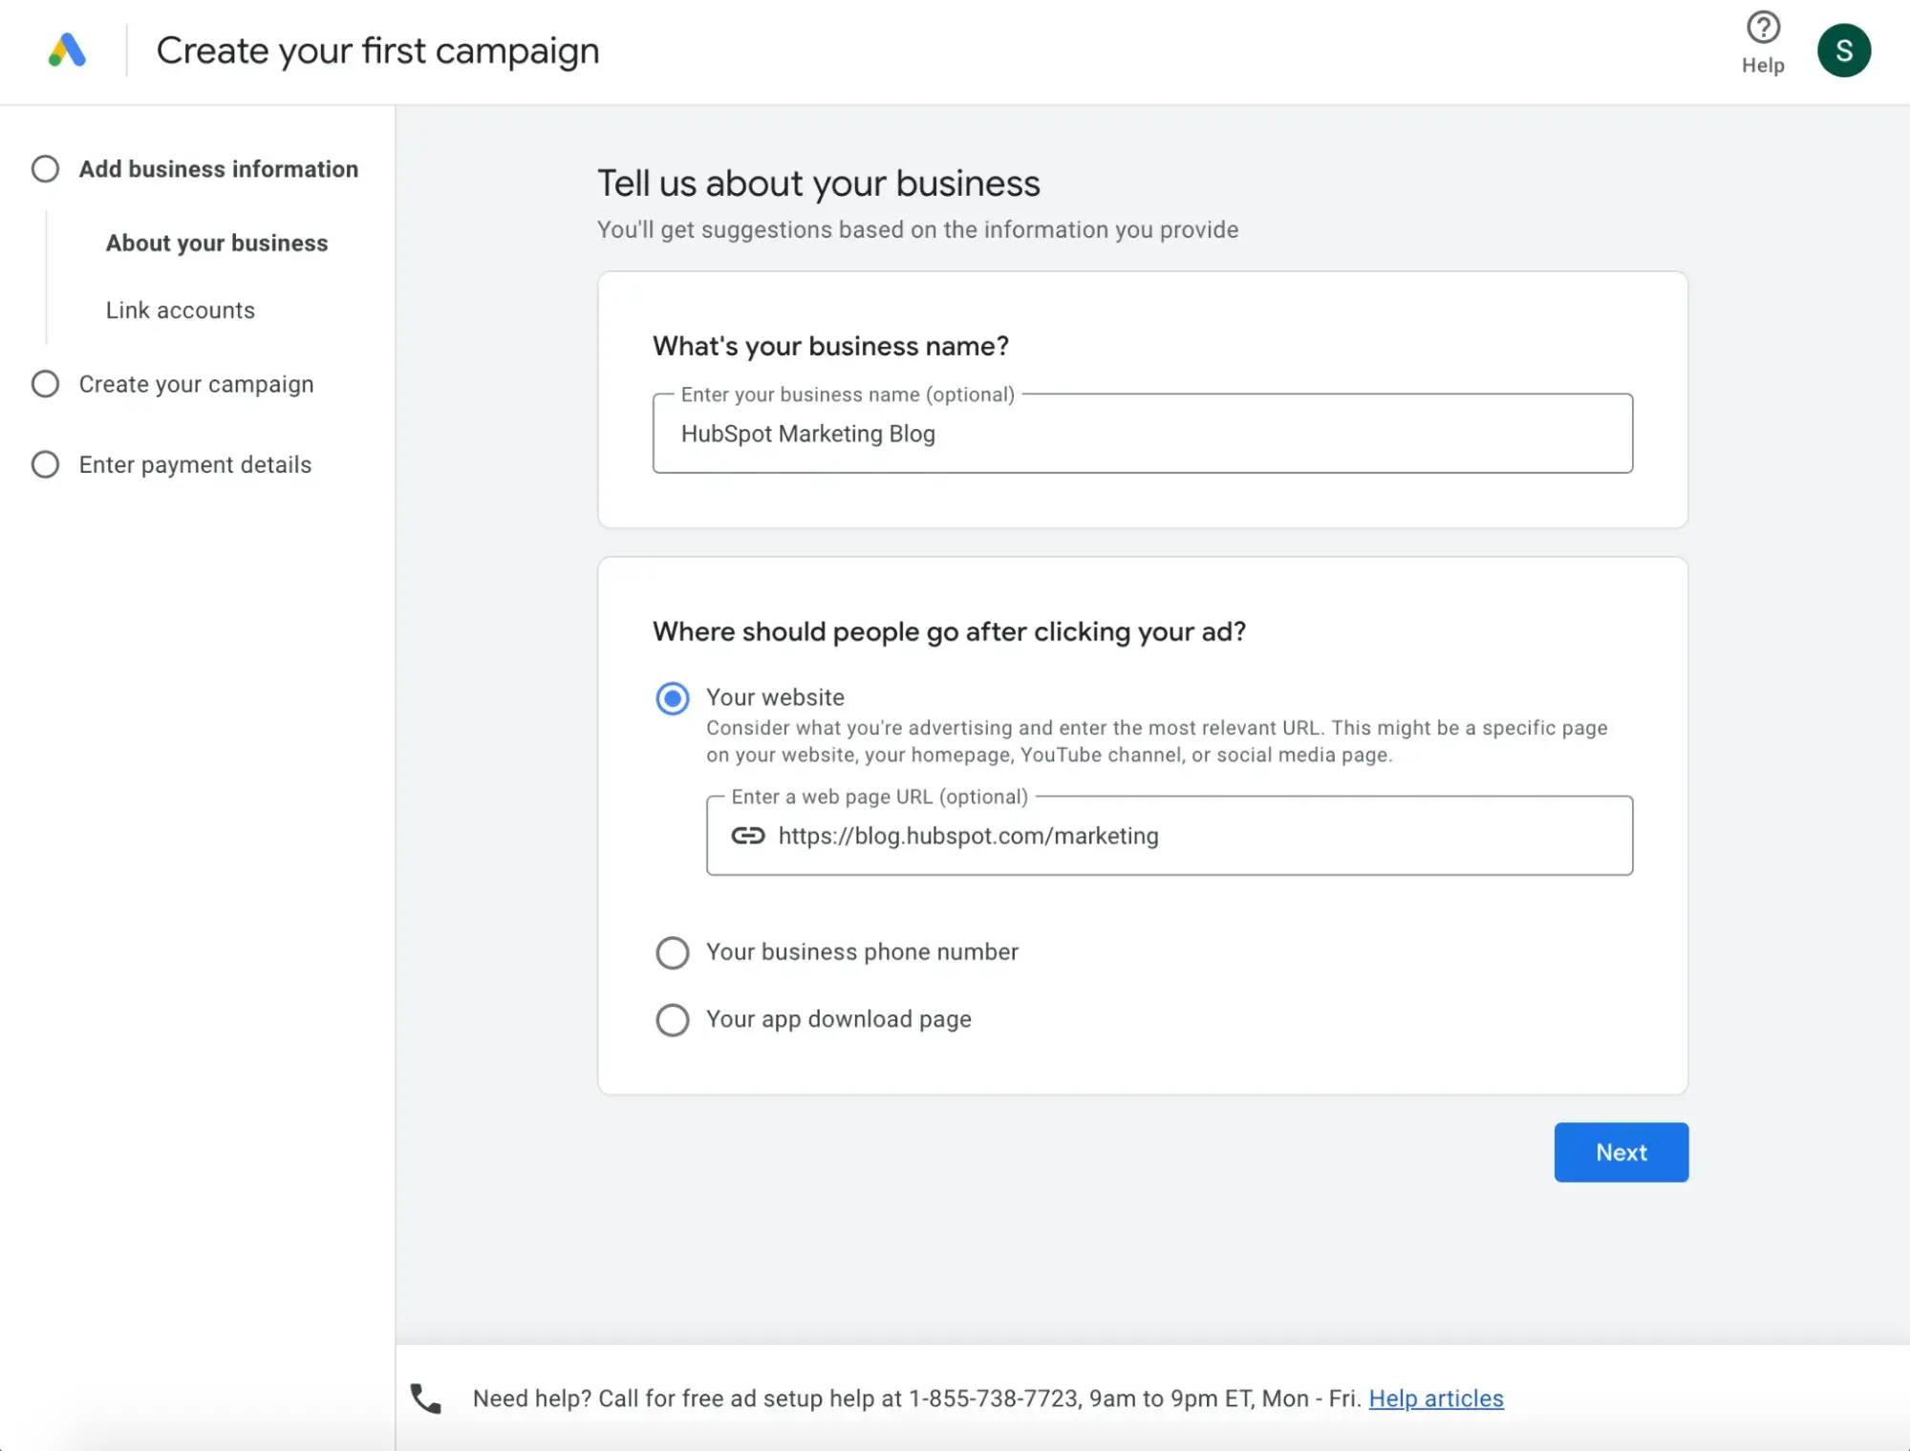Click the Create your campaign step icon
Screen dimensions: 1910x1451
tap(44, 382)
